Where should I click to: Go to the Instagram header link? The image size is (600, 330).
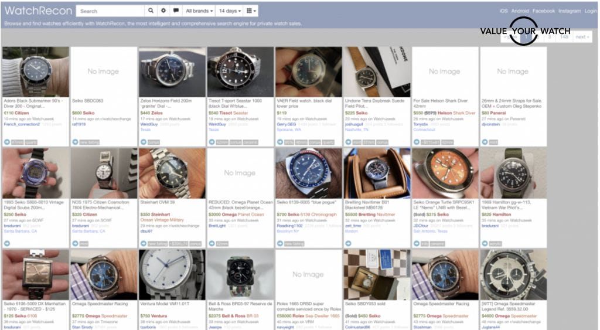pos(570,11)
